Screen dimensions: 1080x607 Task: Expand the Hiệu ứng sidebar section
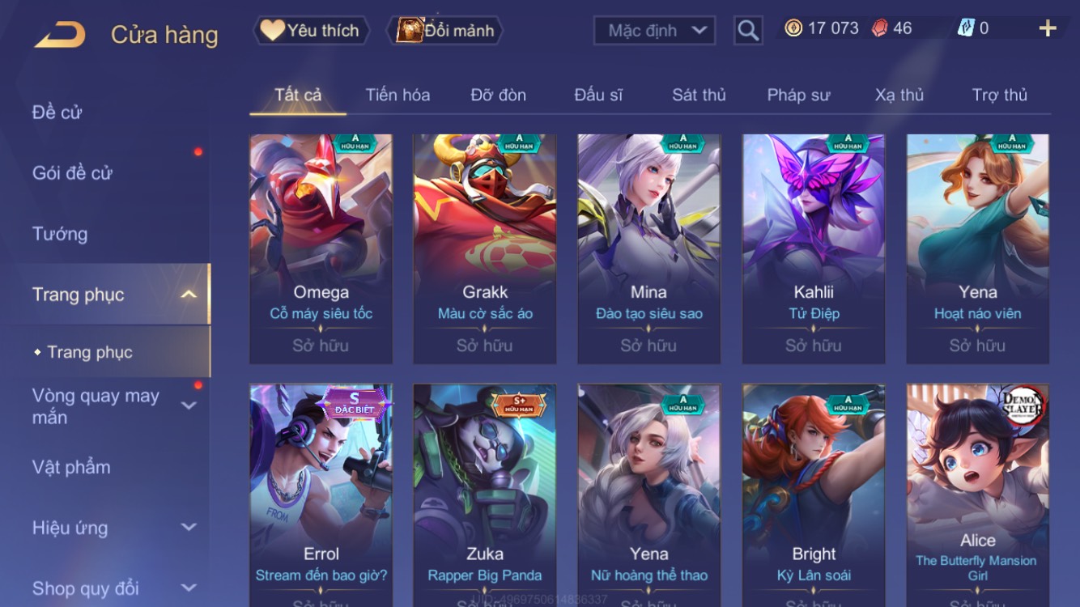[189, 528]
